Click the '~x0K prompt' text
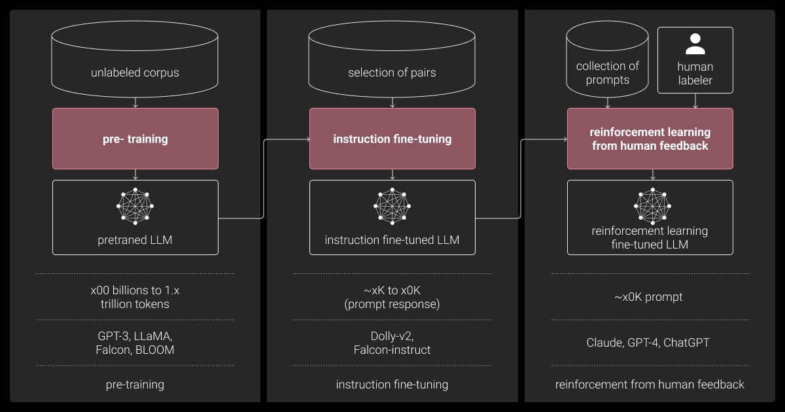The image size is (785, 412). (x=650, y=297)
